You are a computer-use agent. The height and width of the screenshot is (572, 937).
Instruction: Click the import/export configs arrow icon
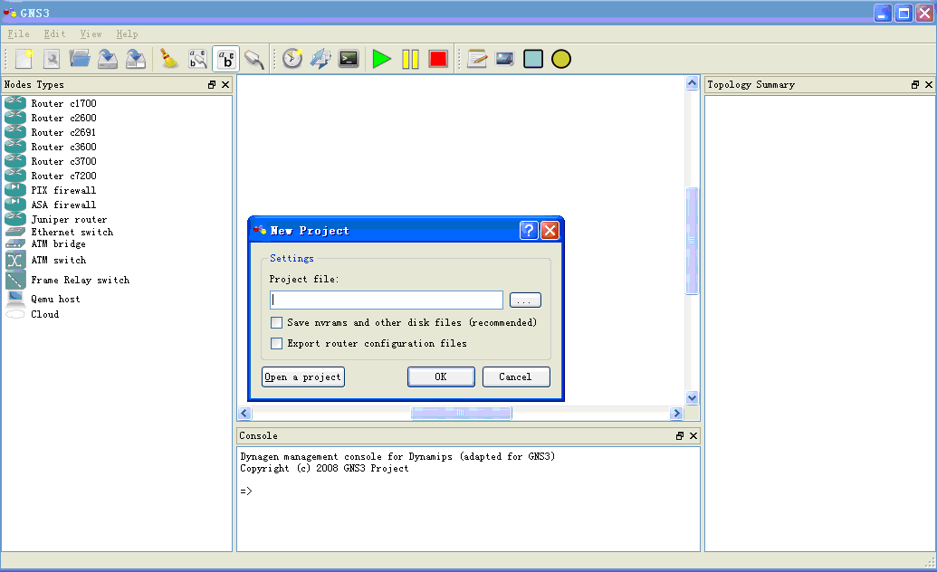coord(320,59)
